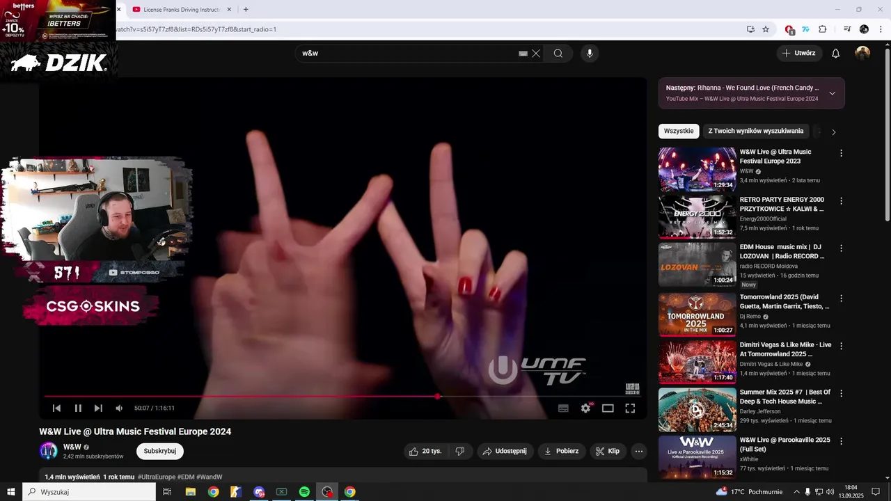Click the Windows Wyszukaj search box
Screen dimensions: 891x501
coord(89,492)
